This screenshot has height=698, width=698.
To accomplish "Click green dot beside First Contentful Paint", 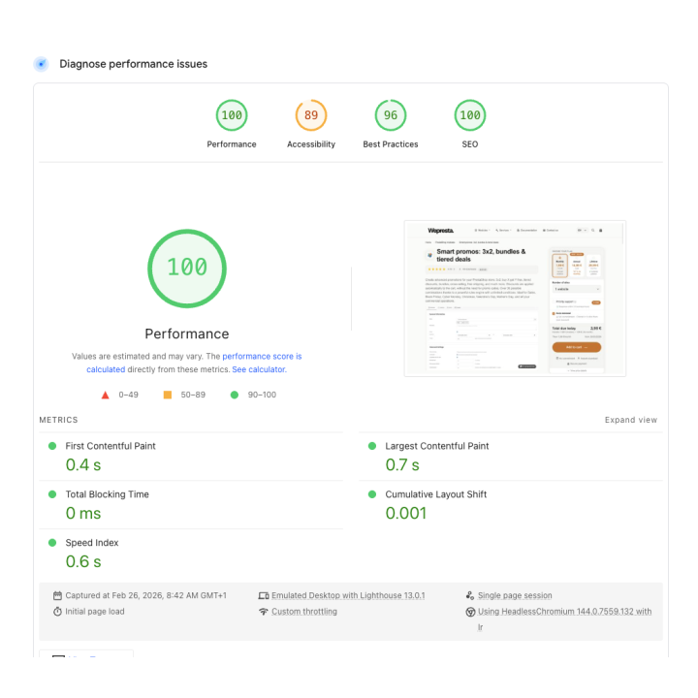I will tap(52, 446).
